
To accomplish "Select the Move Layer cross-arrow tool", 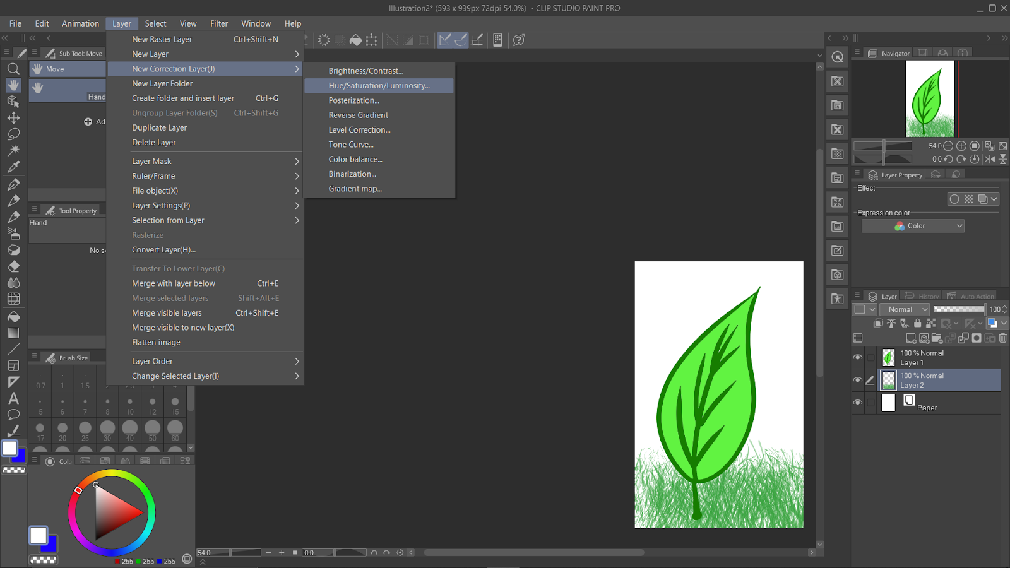I will coord(13,118).
